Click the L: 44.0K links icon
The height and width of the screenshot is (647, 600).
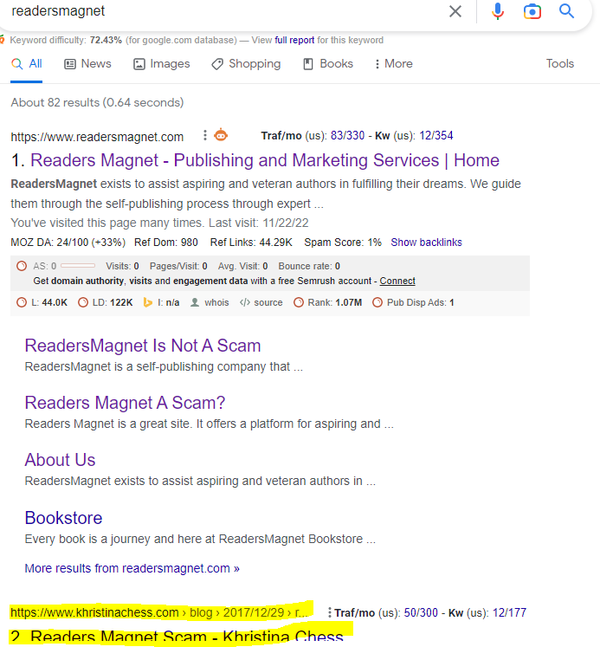(x=22, y=302)
